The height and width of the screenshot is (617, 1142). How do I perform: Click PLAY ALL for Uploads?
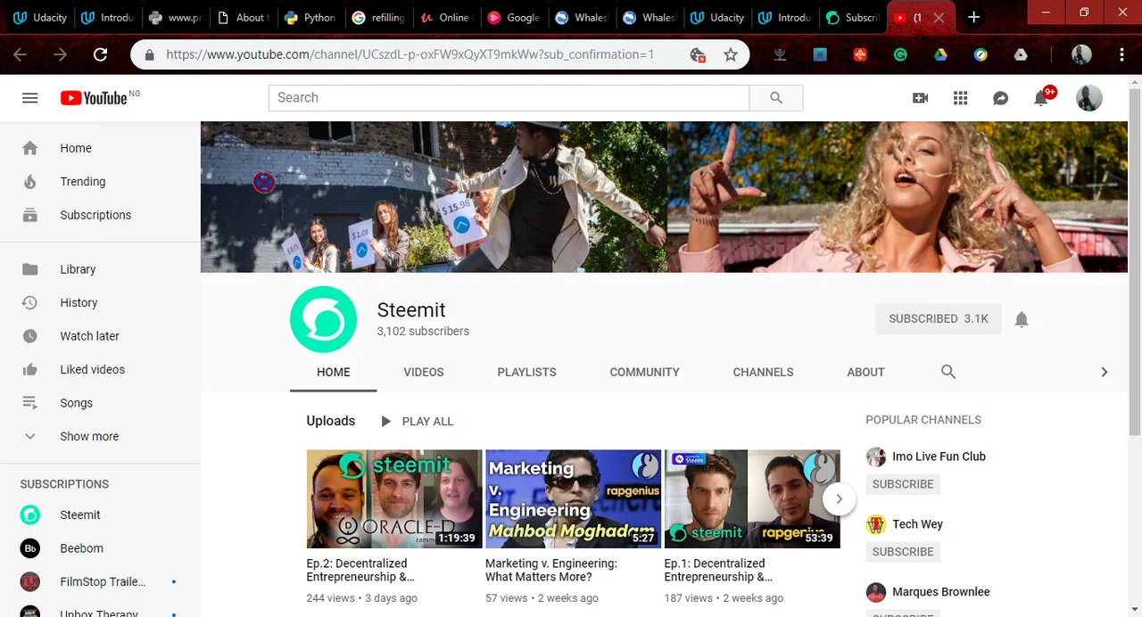click(418, 421)
